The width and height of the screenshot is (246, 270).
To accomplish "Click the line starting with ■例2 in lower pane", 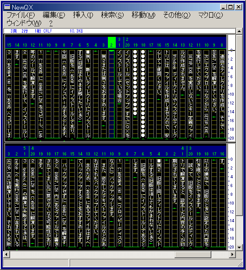I will (159, 203).
